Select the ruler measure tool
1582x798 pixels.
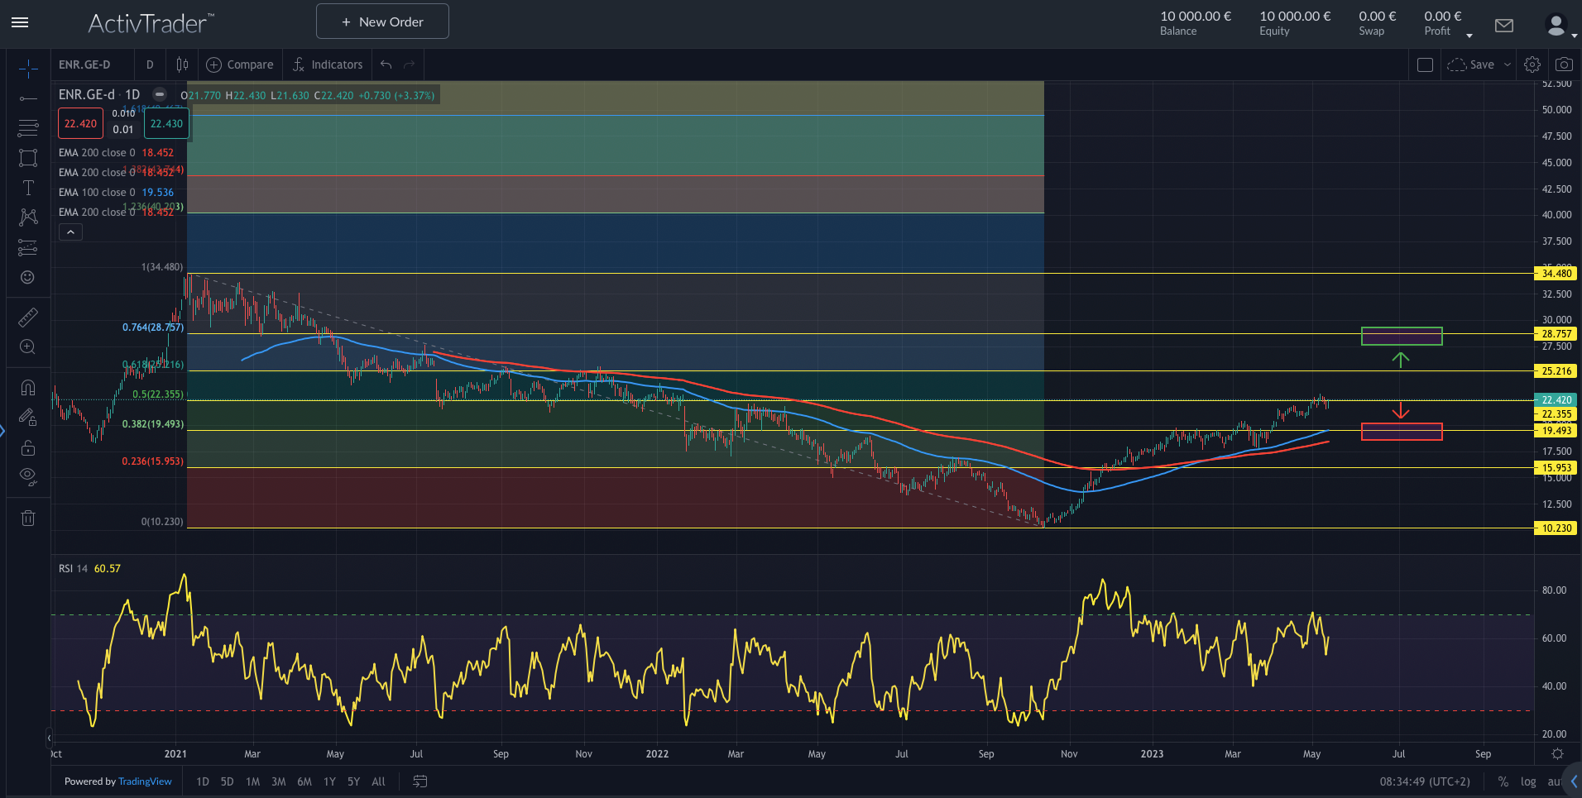coord(28,318)
